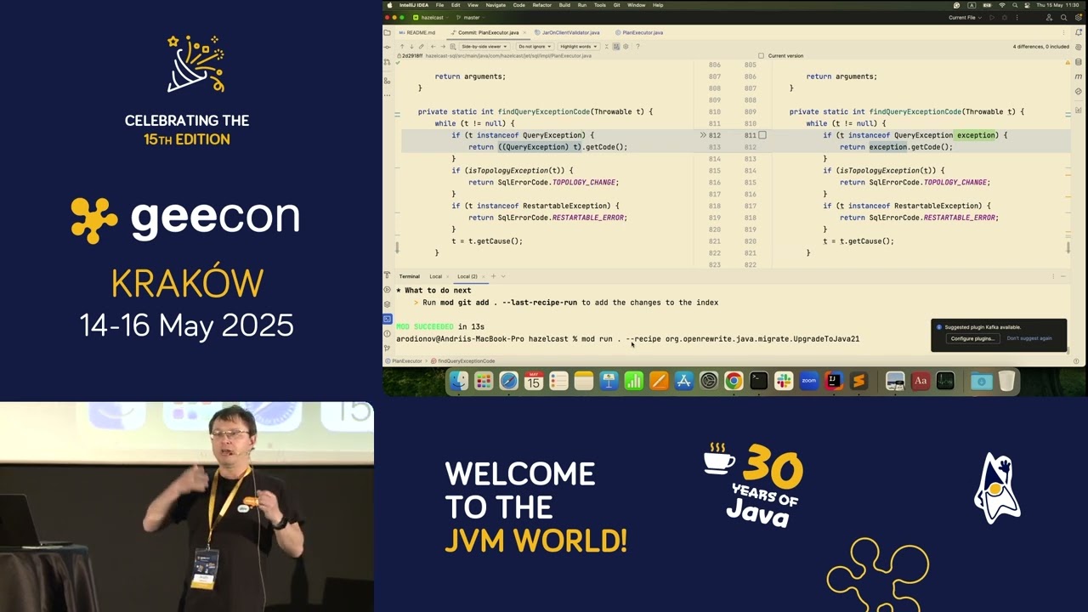
Task: Show more tool windows ellipsis on left sidebar
Action: point(388,93)
